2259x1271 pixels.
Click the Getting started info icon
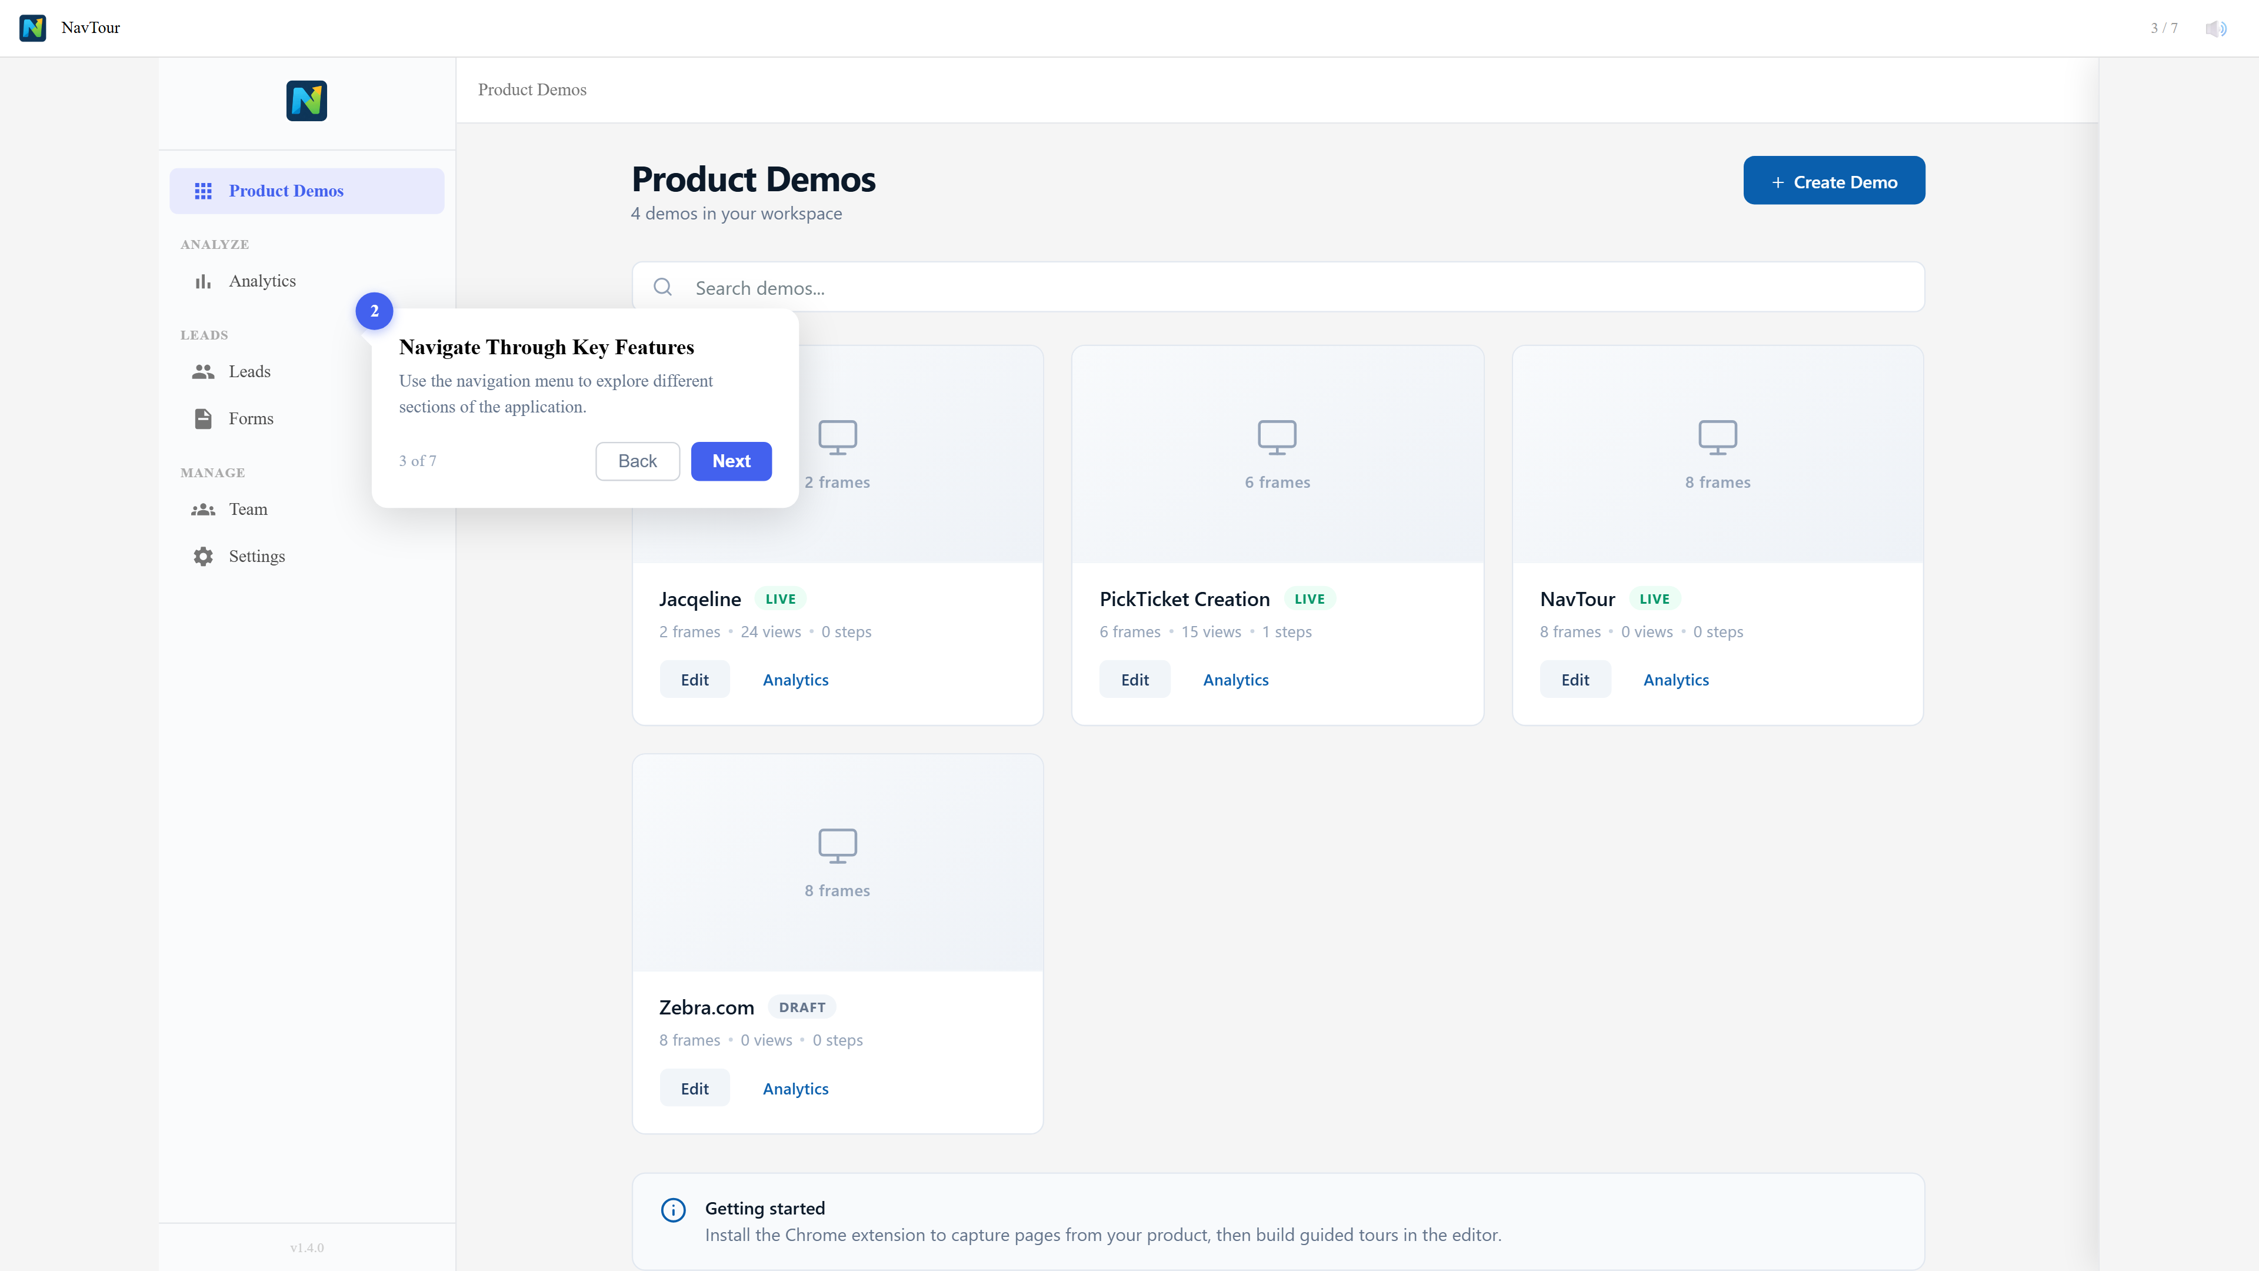coord(672,1210)
